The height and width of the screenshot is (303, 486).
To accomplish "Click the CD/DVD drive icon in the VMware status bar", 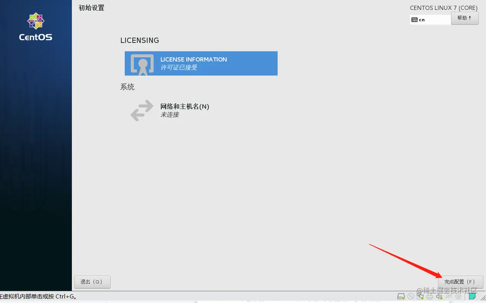I will click(x=410, y=296).
